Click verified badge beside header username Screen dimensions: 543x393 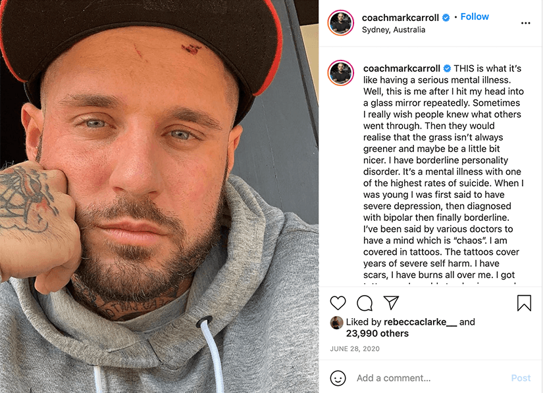pos(446,18)
